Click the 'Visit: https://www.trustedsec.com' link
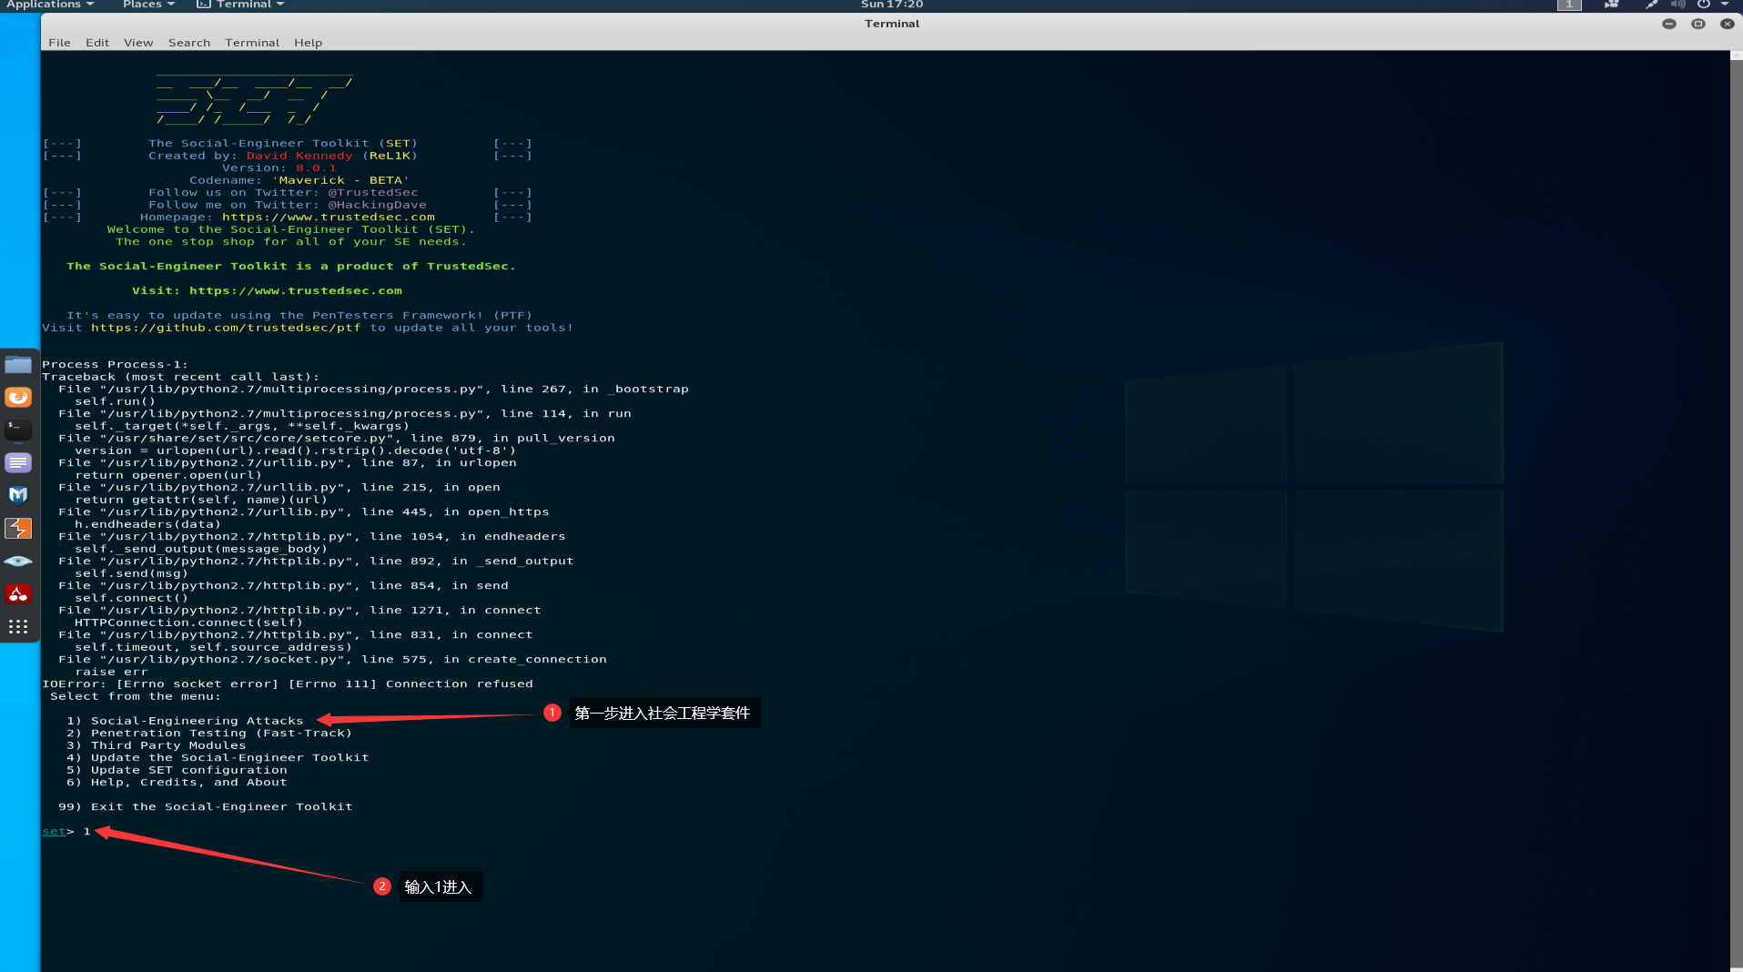The height and width of the screenshot is (972, 1743). 267,291
